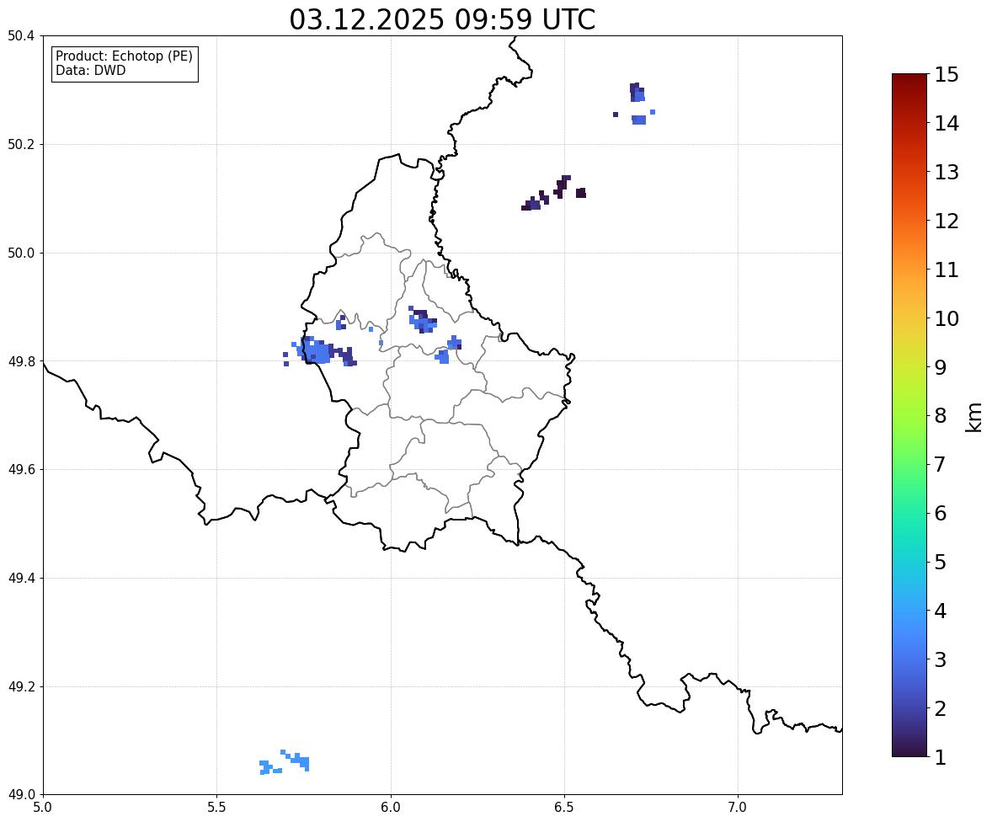Click the colorbar tick label 15
Viewport: 992px width, 822px height.
click(947, 75)
